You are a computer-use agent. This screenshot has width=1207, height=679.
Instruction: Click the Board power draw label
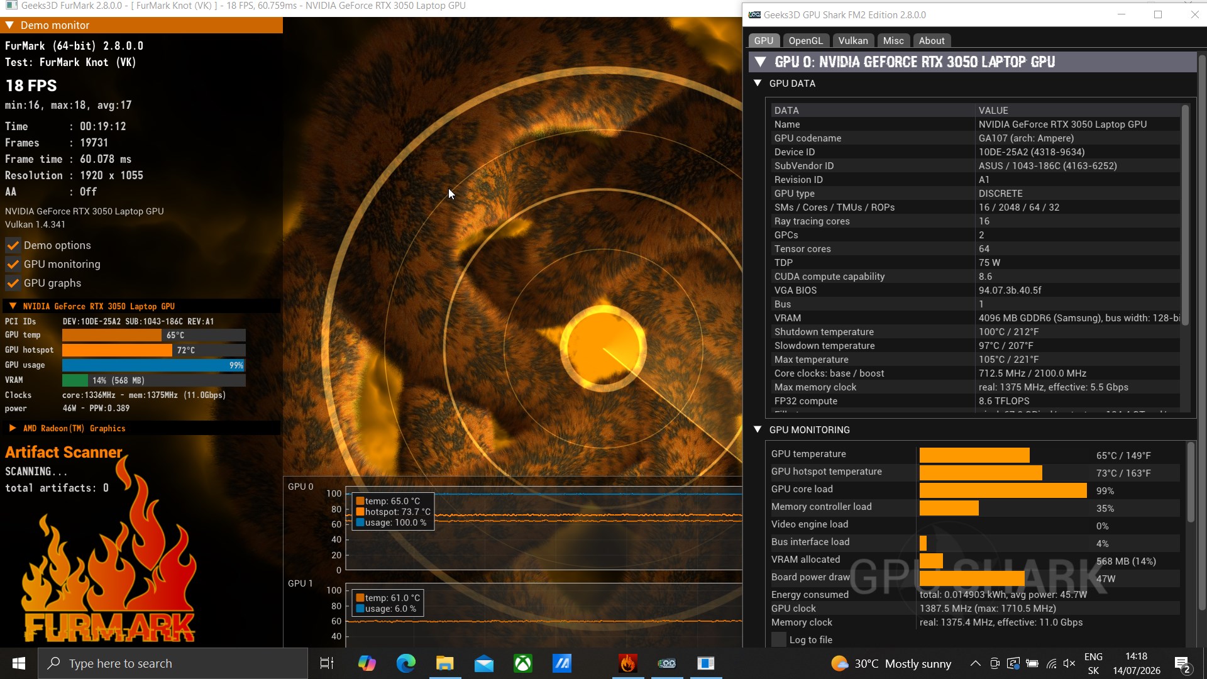click(x=810, y=577)
